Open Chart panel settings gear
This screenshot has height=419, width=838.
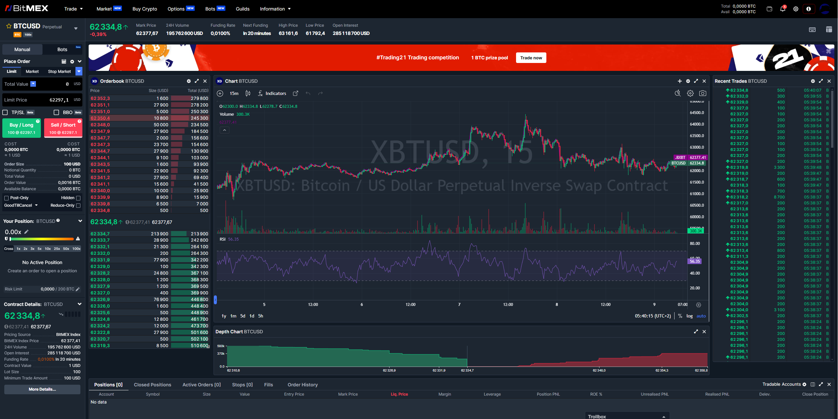click(688, 81)
